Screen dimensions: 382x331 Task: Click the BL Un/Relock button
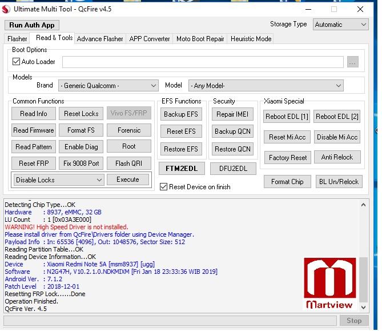(339, 182)
